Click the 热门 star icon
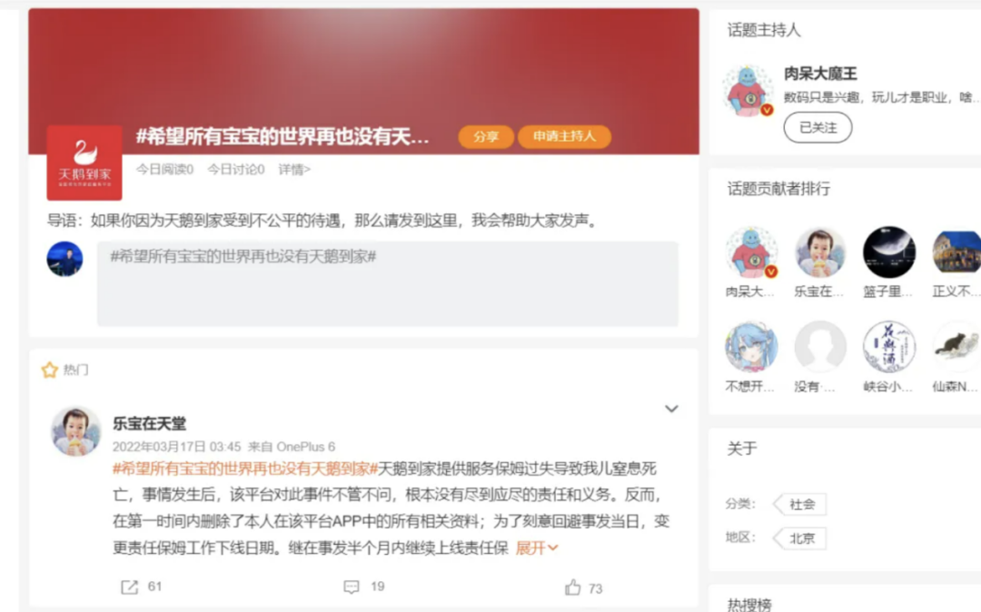Screen dimensions: 981x612 click(x=49, y=370)
